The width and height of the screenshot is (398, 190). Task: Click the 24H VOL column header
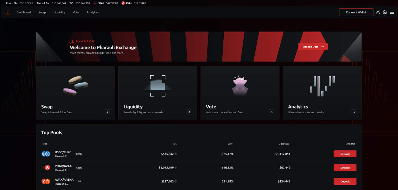tap(284, 144)
